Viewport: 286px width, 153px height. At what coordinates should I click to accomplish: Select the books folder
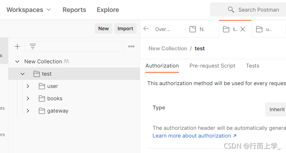[x=55, y=98]
